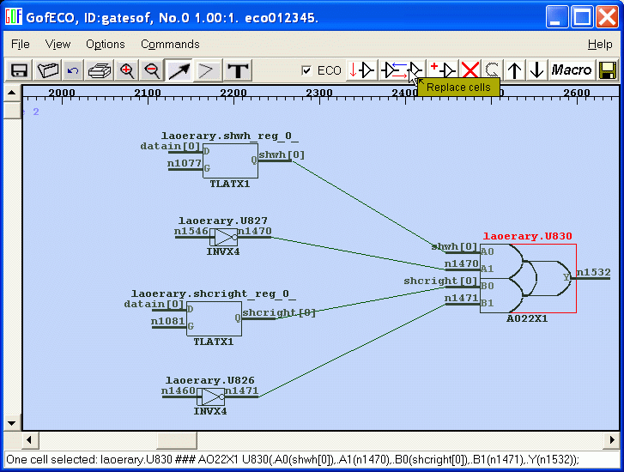Open the Help menu
The height and width of the screenshot is (472, 624).
pos(600,44)
